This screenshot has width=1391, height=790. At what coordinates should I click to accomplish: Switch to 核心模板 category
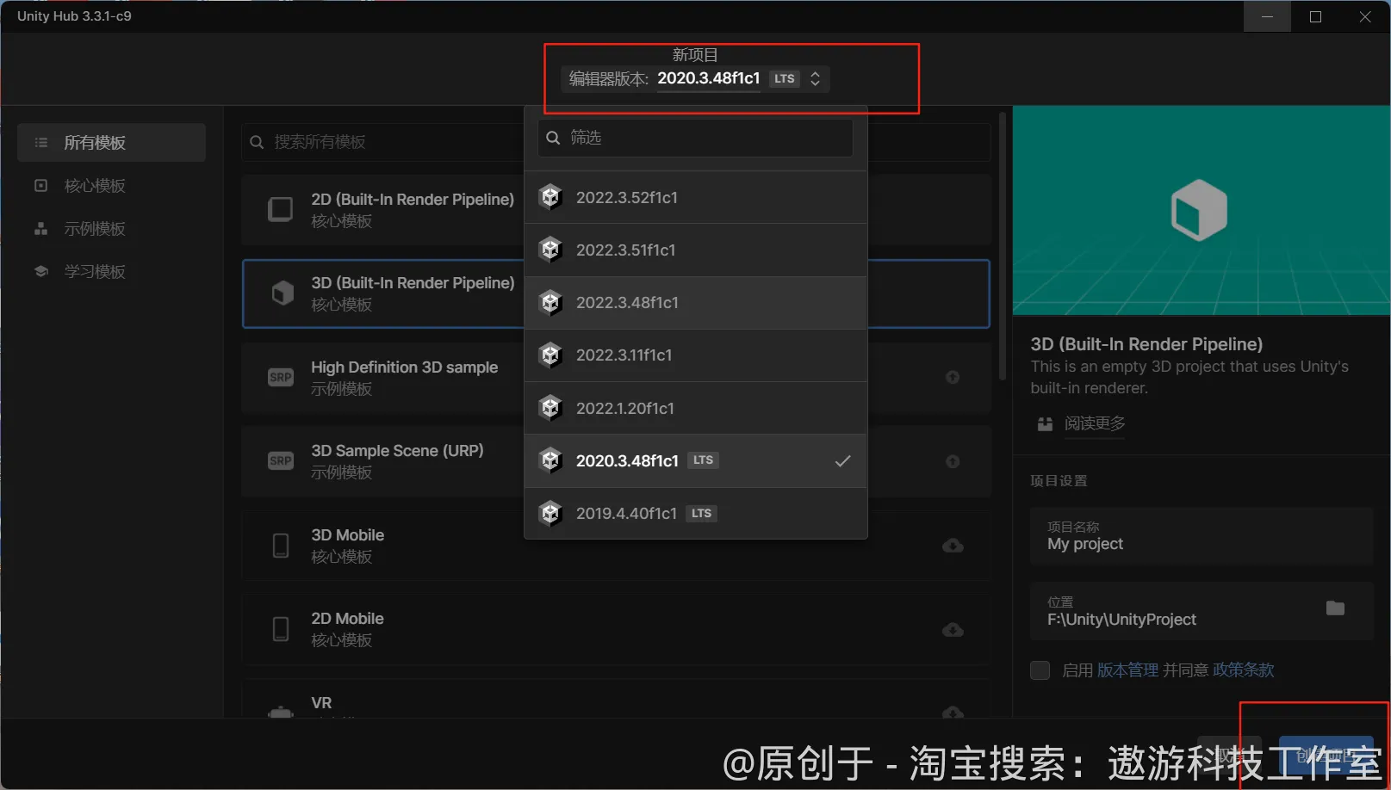(x=95, y=186)
